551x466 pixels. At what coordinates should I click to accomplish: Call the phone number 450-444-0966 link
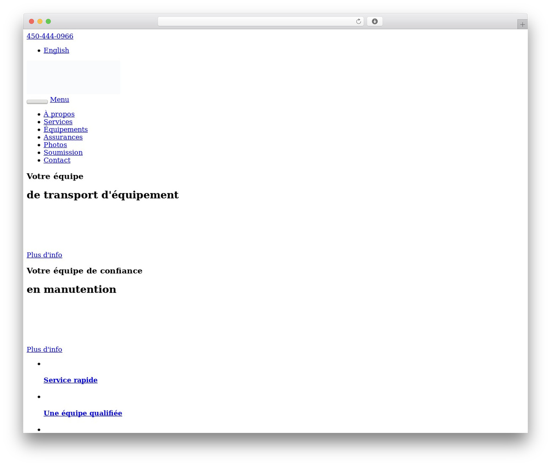(50, 36)
